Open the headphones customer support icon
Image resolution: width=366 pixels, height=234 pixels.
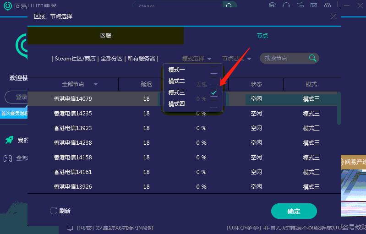pyautogui.click(x=286, y=5)
